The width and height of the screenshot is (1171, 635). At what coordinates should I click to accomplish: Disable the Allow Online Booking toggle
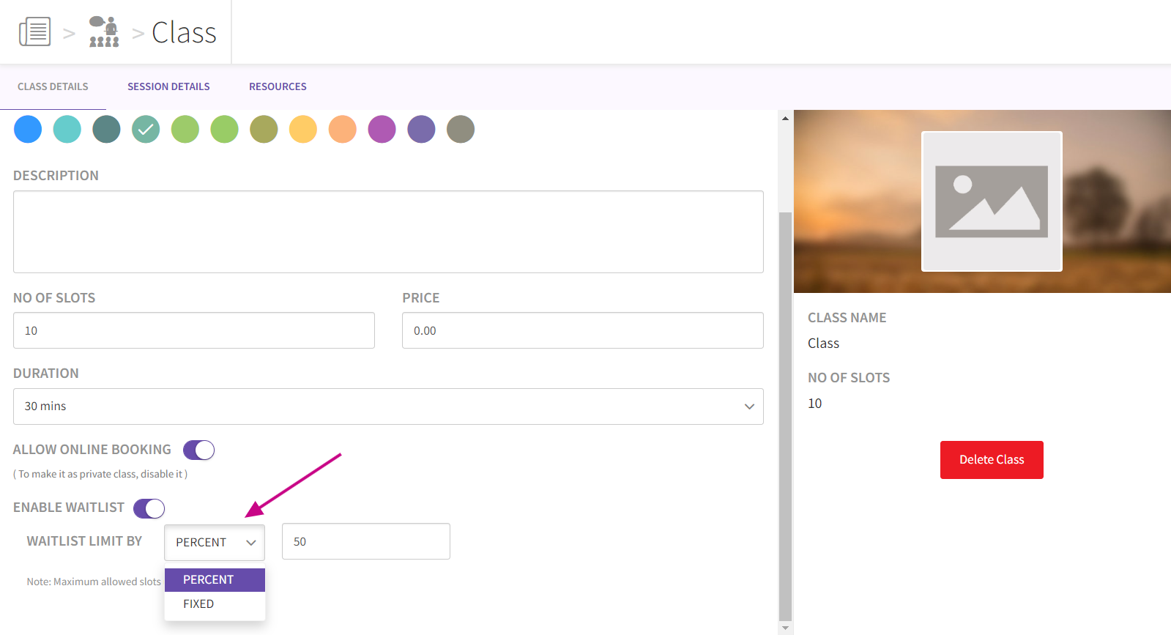(198, 450)
